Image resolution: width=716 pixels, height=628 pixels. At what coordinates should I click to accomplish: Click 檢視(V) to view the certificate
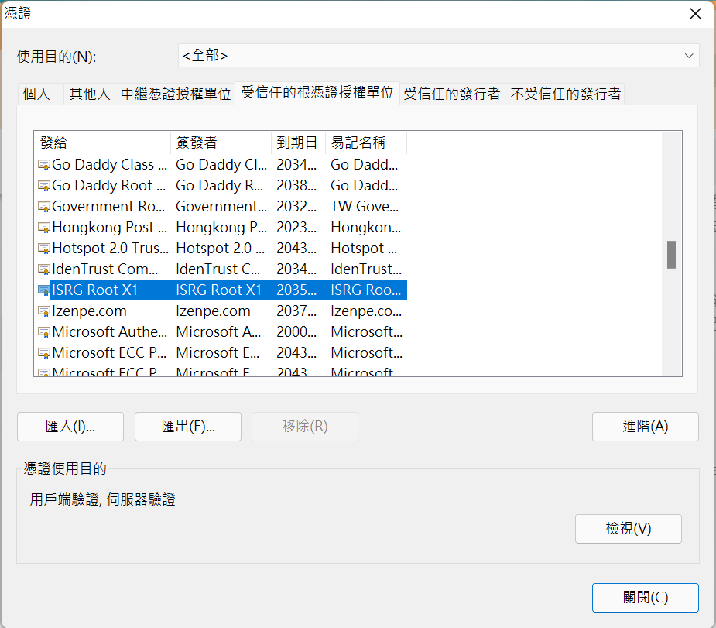point(628,529)
